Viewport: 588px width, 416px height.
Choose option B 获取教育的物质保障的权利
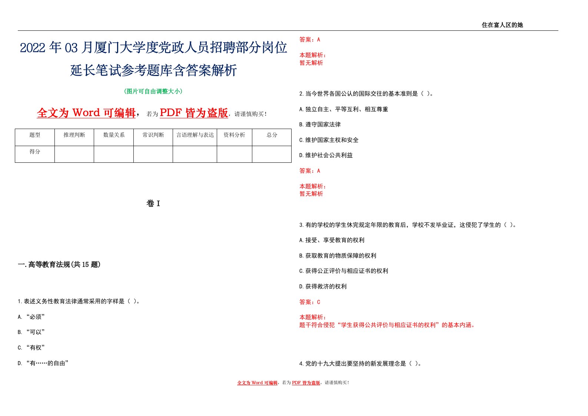coord(338,256)
